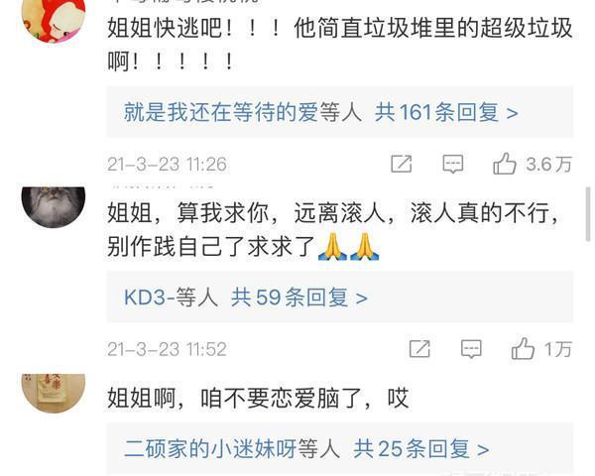Screen dimensions: 595x476
Task: Like the 1万 comment with thumbs-up
Action: click(523, 348)
